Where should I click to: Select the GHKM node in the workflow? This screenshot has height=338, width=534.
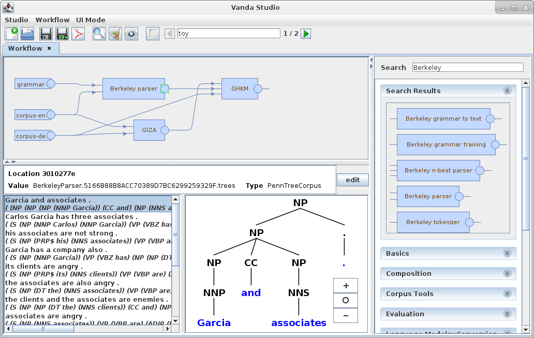coord(240,89)
